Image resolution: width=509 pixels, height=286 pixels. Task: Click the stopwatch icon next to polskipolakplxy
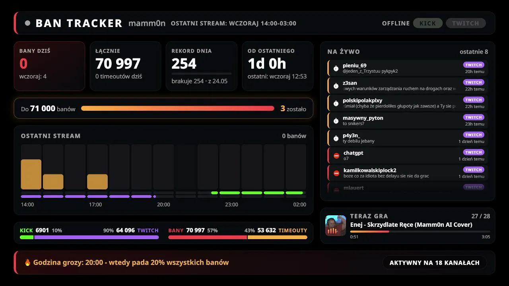point(336,103)
